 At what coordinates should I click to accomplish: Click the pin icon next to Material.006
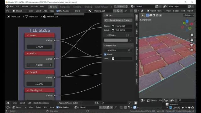pyautogui.click(x=126, y=11)
